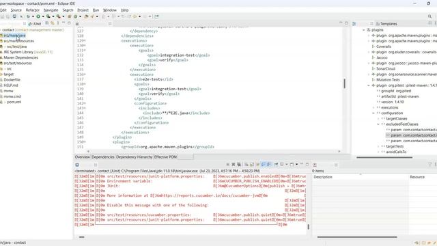The width and height of the screenshot is (437, 246).
Task: Click the Outline view icon beside Templates
Action: [354, 24]
